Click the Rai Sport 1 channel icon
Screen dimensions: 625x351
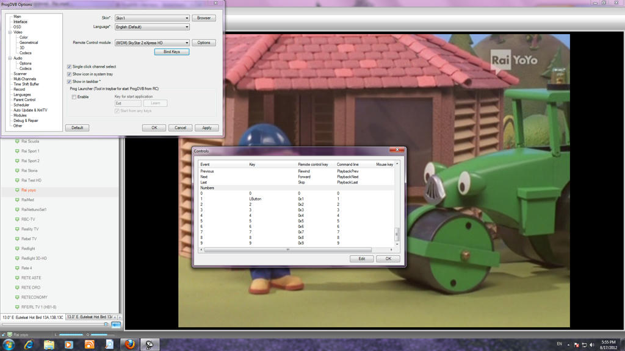pyautogui.click(x=17, y=151)
